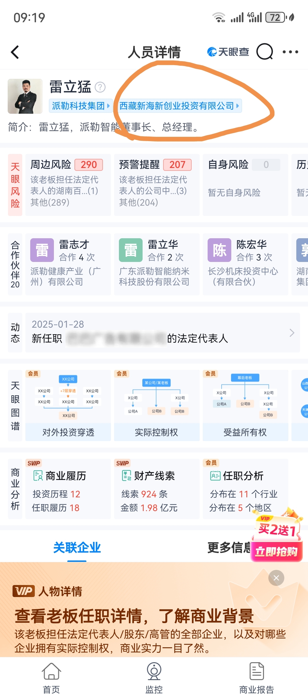Viewport: 308px width, 697px height.
Task: Tap 陈宏华 purple avatar icon
Action: [x=220, y=250]
